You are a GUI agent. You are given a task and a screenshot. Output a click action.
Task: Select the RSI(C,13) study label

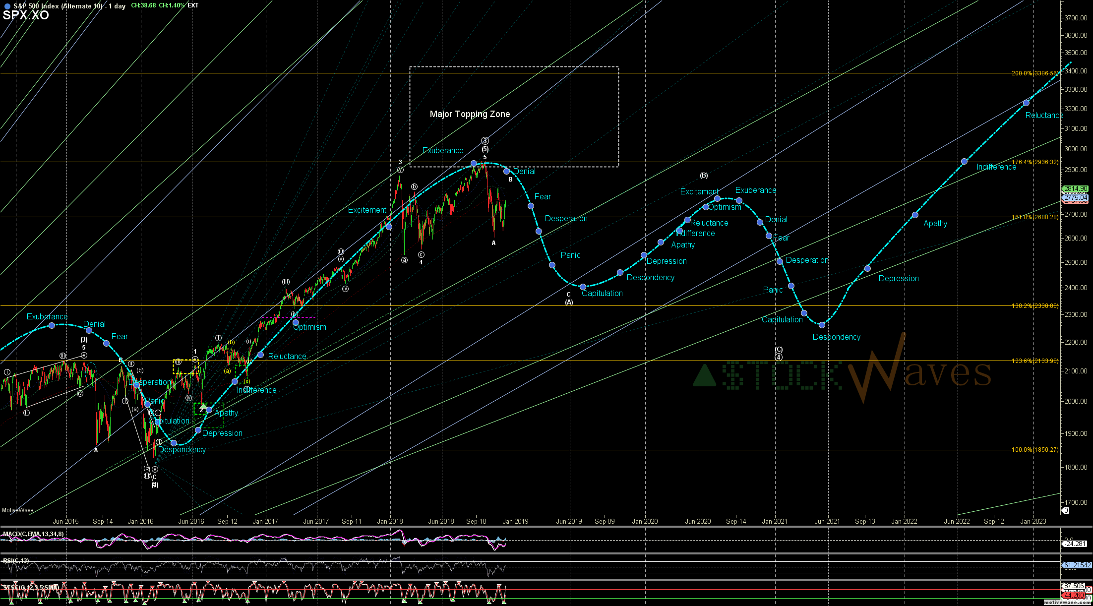click(16, 561)
